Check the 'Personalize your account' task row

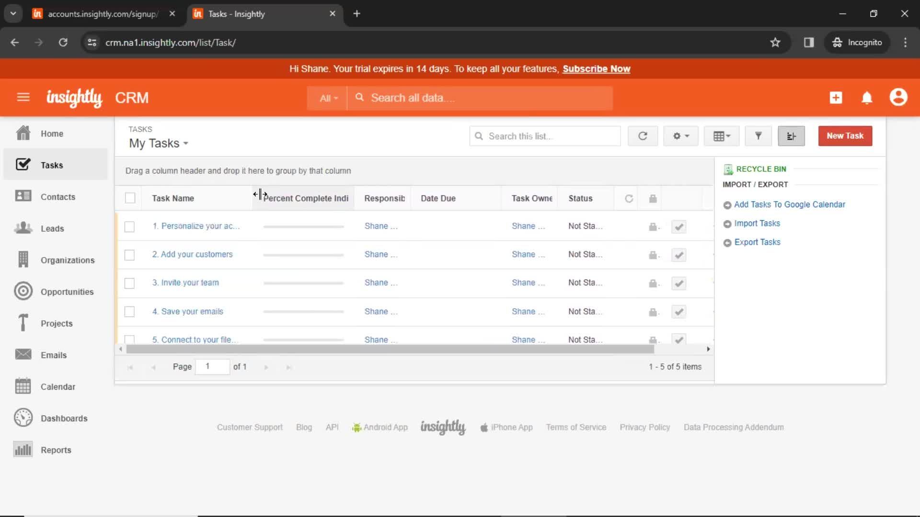[x=129, y=226]
